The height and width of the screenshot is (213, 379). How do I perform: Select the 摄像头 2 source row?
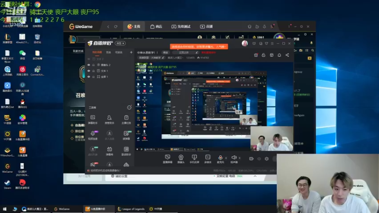coord(110,65)
